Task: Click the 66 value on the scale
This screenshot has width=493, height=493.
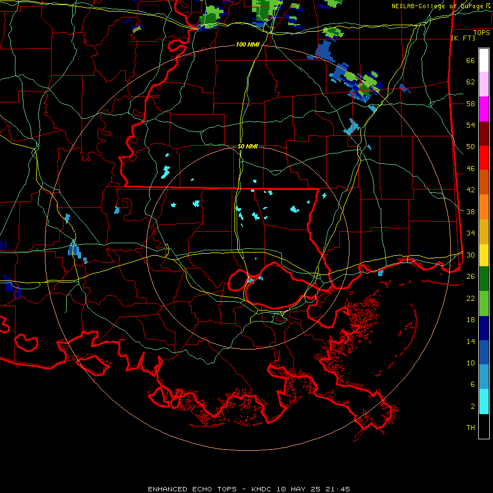Action: [x=471, y=61]
